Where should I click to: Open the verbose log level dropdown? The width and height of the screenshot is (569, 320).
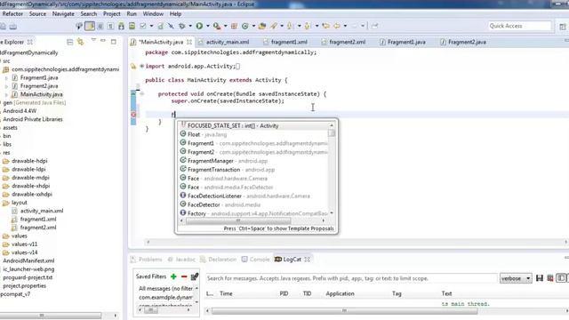pyautogui.click(x=516, y=278)
